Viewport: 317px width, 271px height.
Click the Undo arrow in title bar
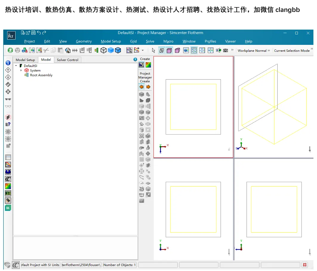coord(39,32)
